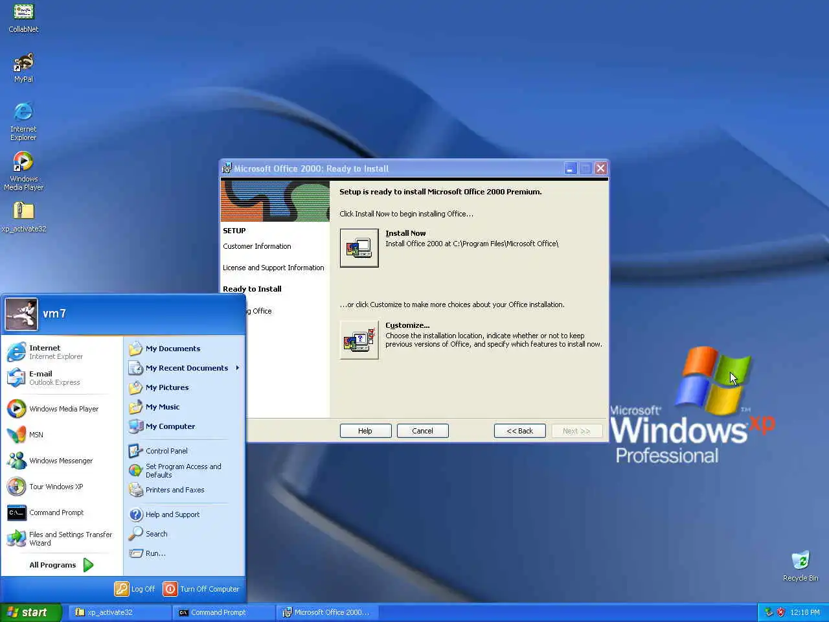Switch to Microsoft Office 2000 taskbar button

point(327,612)
